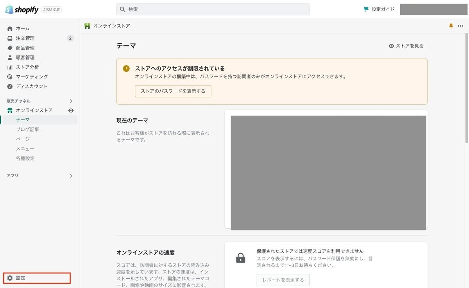Click the inbox icon beside 注文管理
469x288 pixels.
(x=10, y=38)
